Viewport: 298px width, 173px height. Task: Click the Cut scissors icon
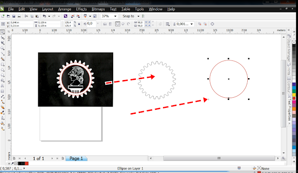pyautogui.click(x=26, y=16)
